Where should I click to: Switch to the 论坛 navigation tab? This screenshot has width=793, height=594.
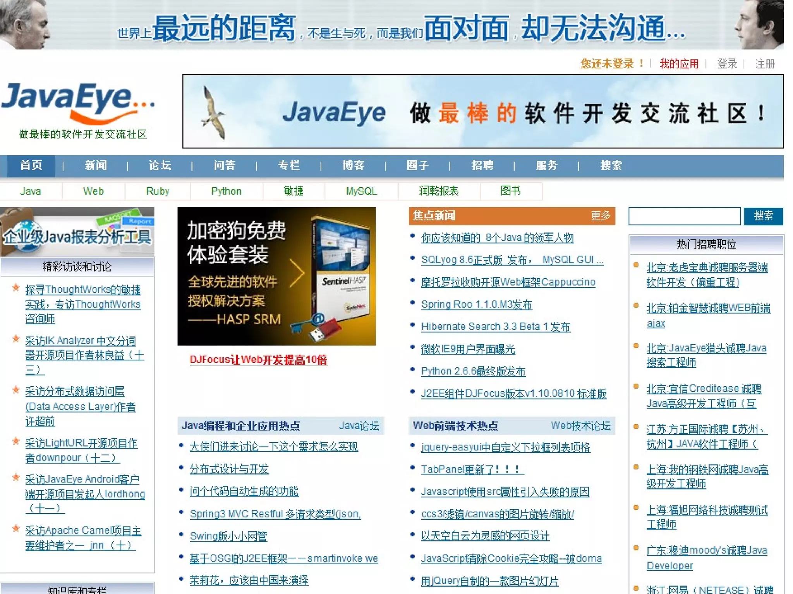click(160, 166)
